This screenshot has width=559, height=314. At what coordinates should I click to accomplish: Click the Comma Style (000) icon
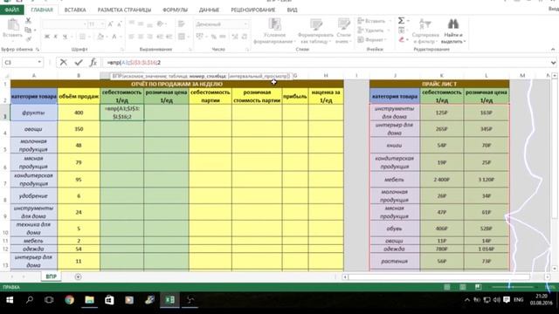(x=223, y=37)
